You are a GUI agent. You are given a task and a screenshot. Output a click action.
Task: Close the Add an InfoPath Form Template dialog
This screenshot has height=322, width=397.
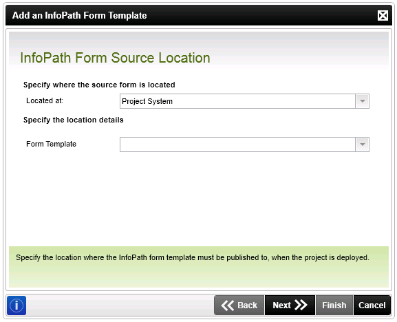coord(383,16)
